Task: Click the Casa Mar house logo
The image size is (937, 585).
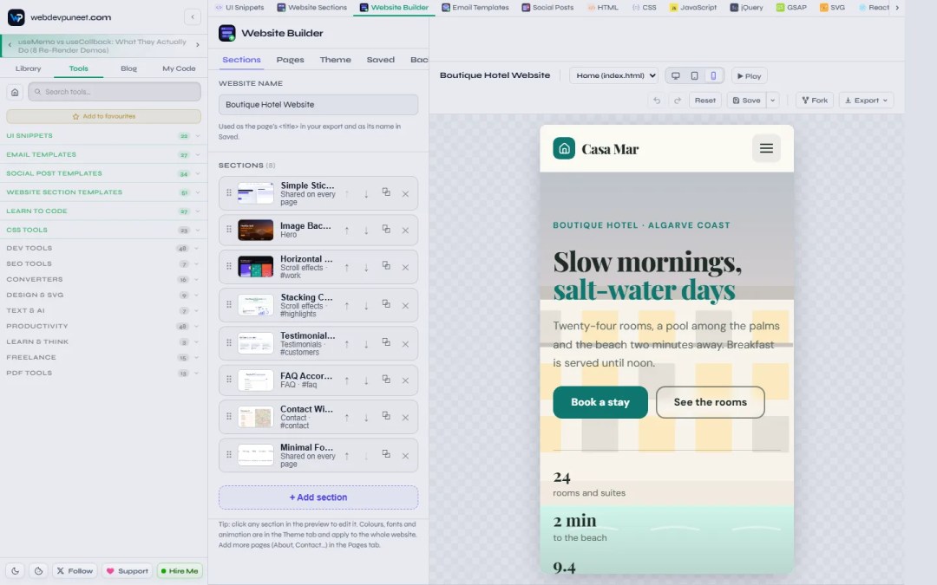Action: click(564, 149)
